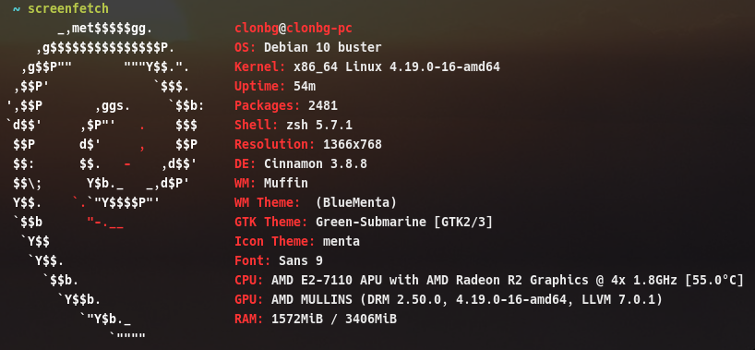Click the Shell value zsh 5.7.1

pyautogui.click(x=319, y=125)
